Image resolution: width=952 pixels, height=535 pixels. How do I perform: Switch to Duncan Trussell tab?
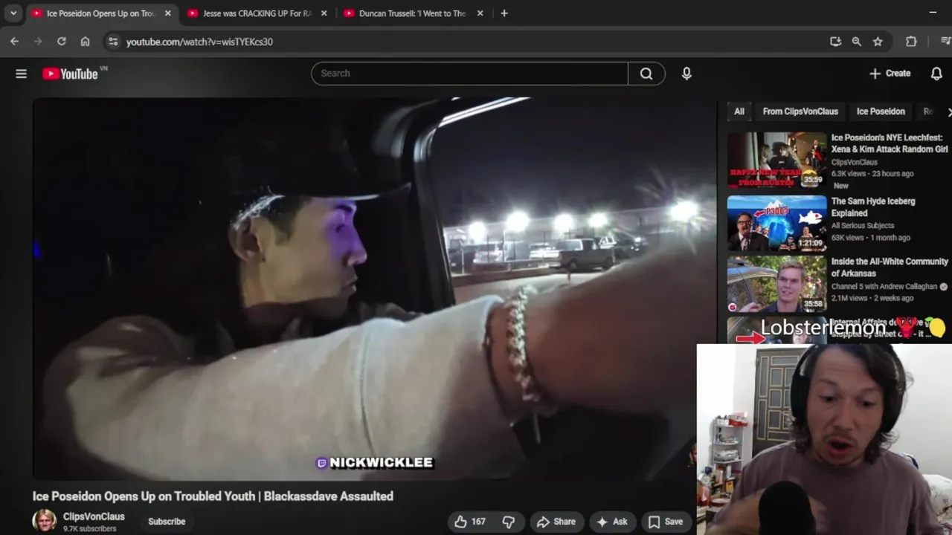(x=413, y=13)
